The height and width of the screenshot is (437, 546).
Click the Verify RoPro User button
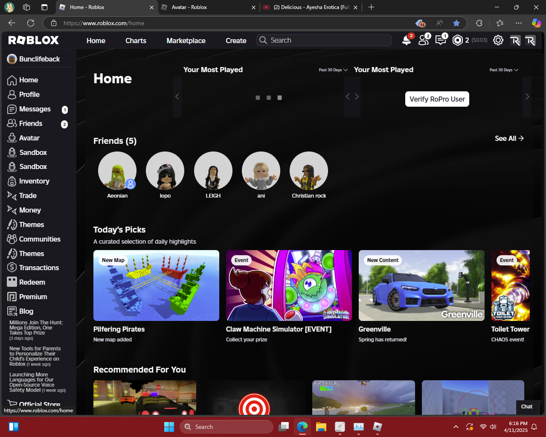(x=437, y=99)
